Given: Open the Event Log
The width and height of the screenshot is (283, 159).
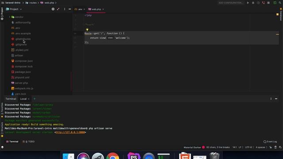Looking at the screenshot, I should click(270, 141).
